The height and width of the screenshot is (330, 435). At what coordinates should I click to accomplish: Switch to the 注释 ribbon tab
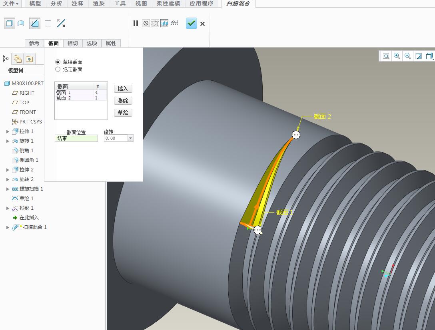pyautogui.click(x=78, y=3)
